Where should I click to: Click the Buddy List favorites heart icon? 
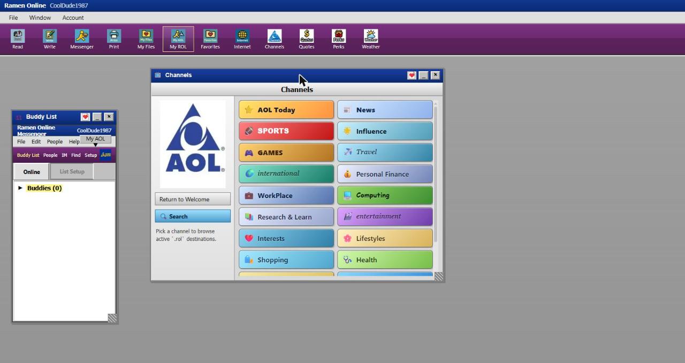pos(85,117)
